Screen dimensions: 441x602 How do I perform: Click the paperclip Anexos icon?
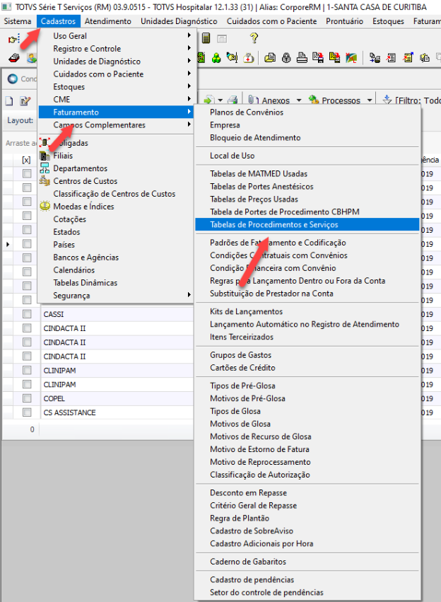(x=253, y=100)
